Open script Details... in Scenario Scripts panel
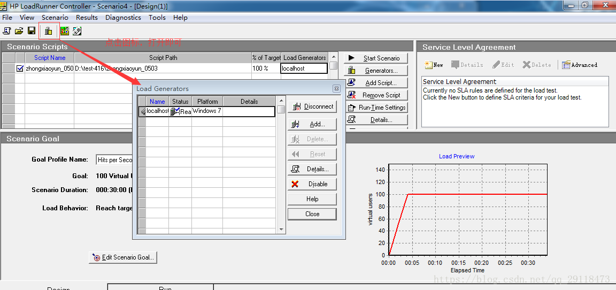 point(376,120)
